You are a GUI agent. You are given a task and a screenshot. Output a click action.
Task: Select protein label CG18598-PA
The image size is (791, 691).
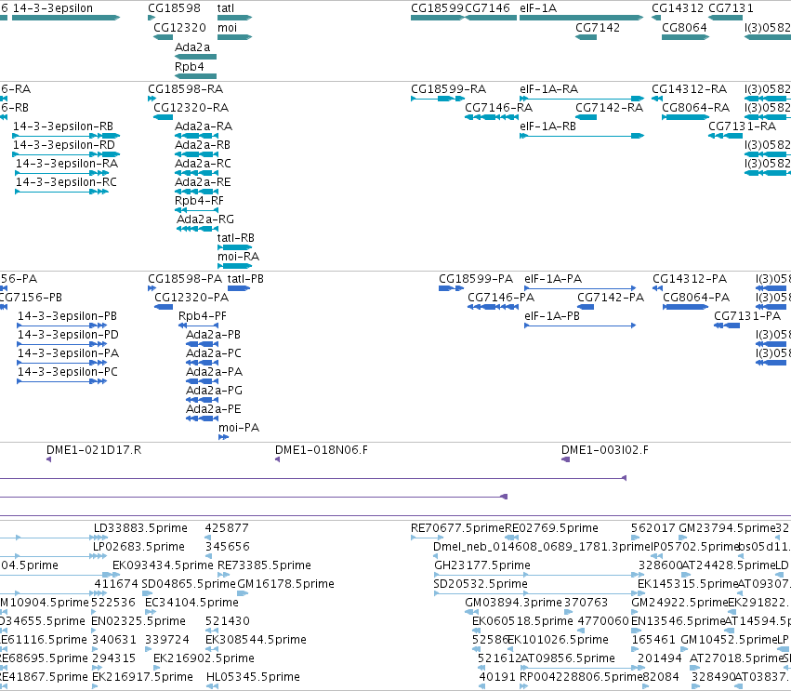point(185,279)
